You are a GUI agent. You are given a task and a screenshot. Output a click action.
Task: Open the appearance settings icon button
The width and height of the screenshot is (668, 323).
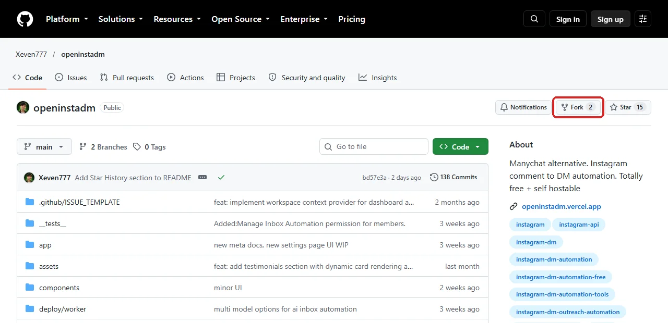pos(643,19)
